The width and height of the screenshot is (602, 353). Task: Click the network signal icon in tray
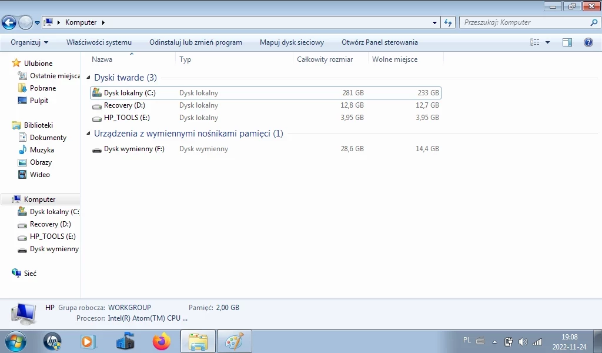pyautogui.click(x=537, y=341)
